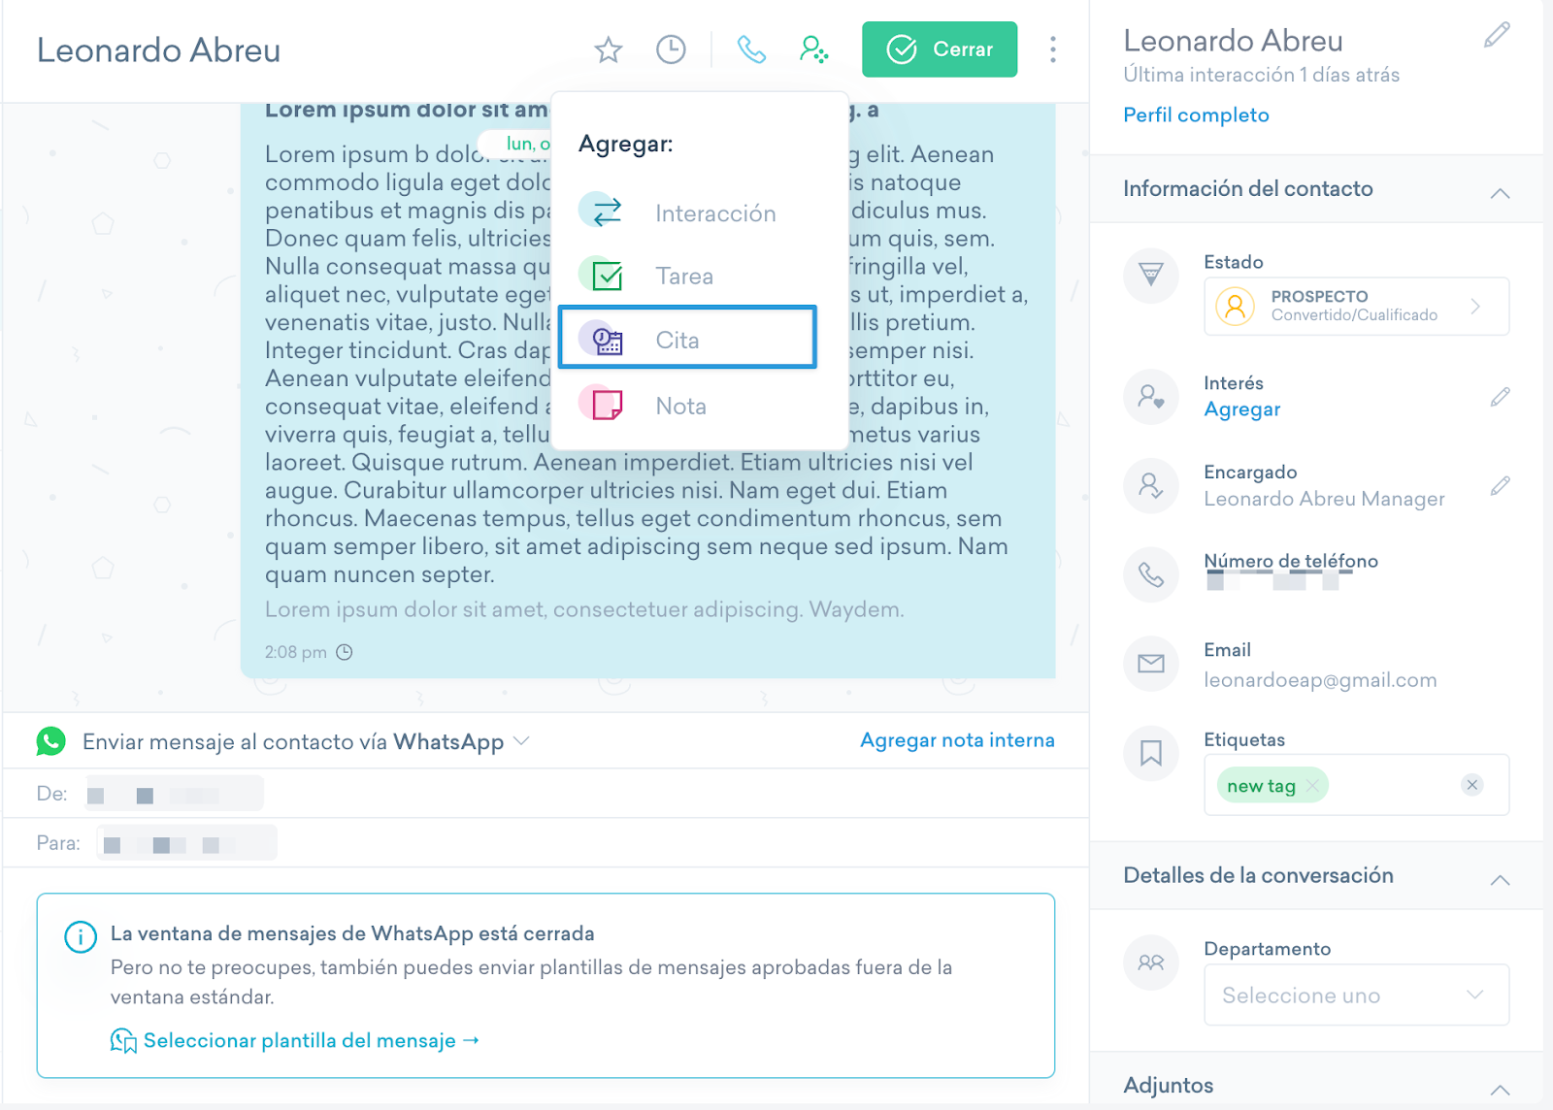
Task: Open the PROSPECTO estado selector
Action: pos(1356,307)
